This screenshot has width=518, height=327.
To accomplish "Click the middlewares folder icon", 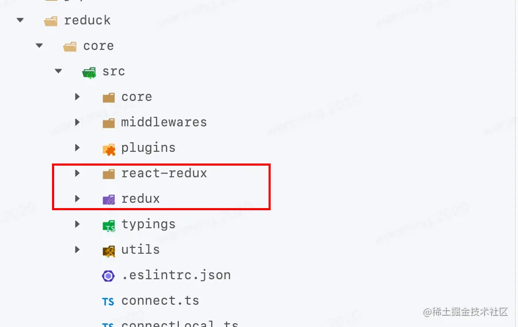I will [x=108, y=122].
